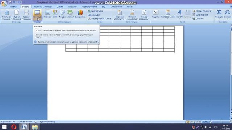Open the Экспресс-блоки quick parts dropdown
Image resolution: width=232 pixels, height=130 pixels.
pyautogui.click(x=167, y=15)
